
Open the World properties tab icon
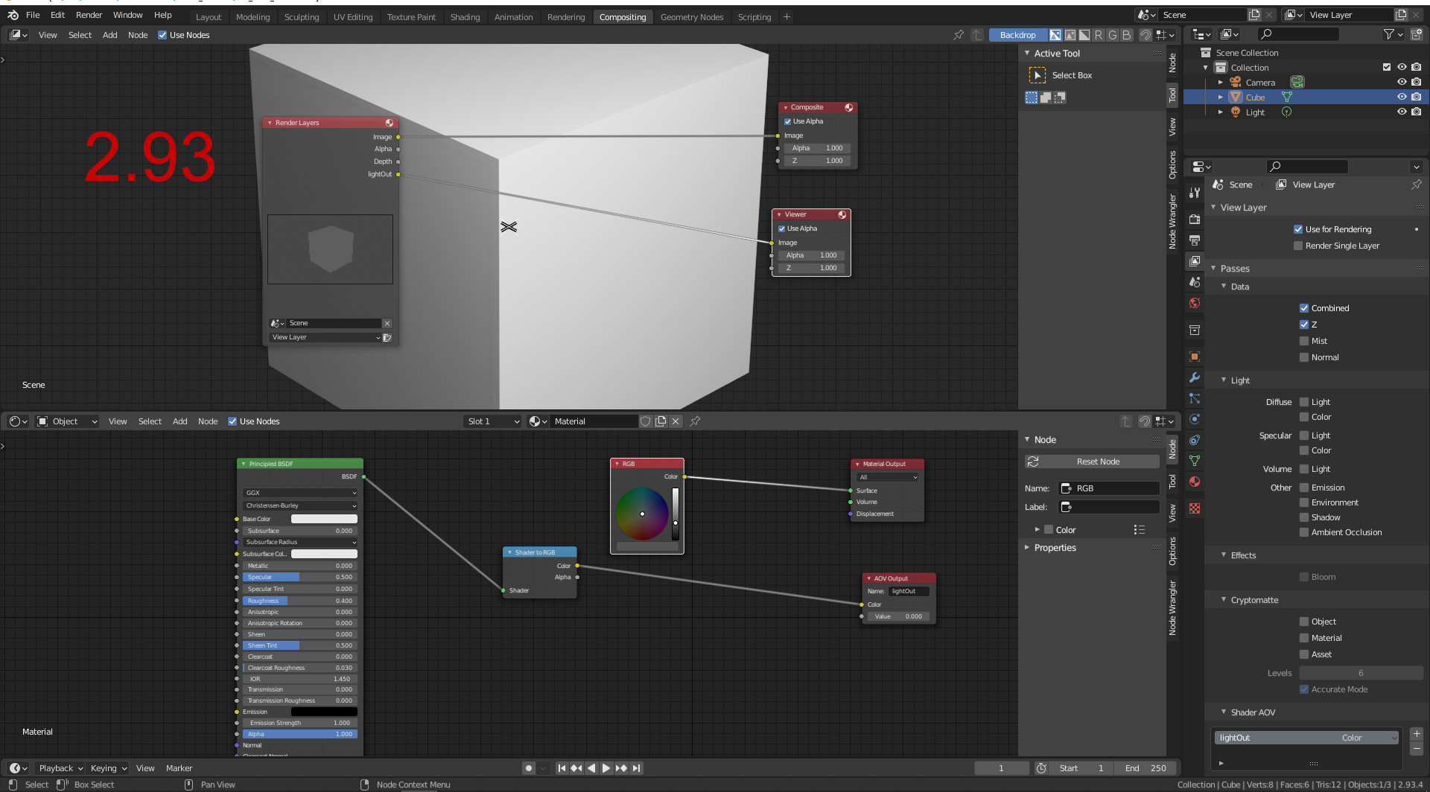1195,303
